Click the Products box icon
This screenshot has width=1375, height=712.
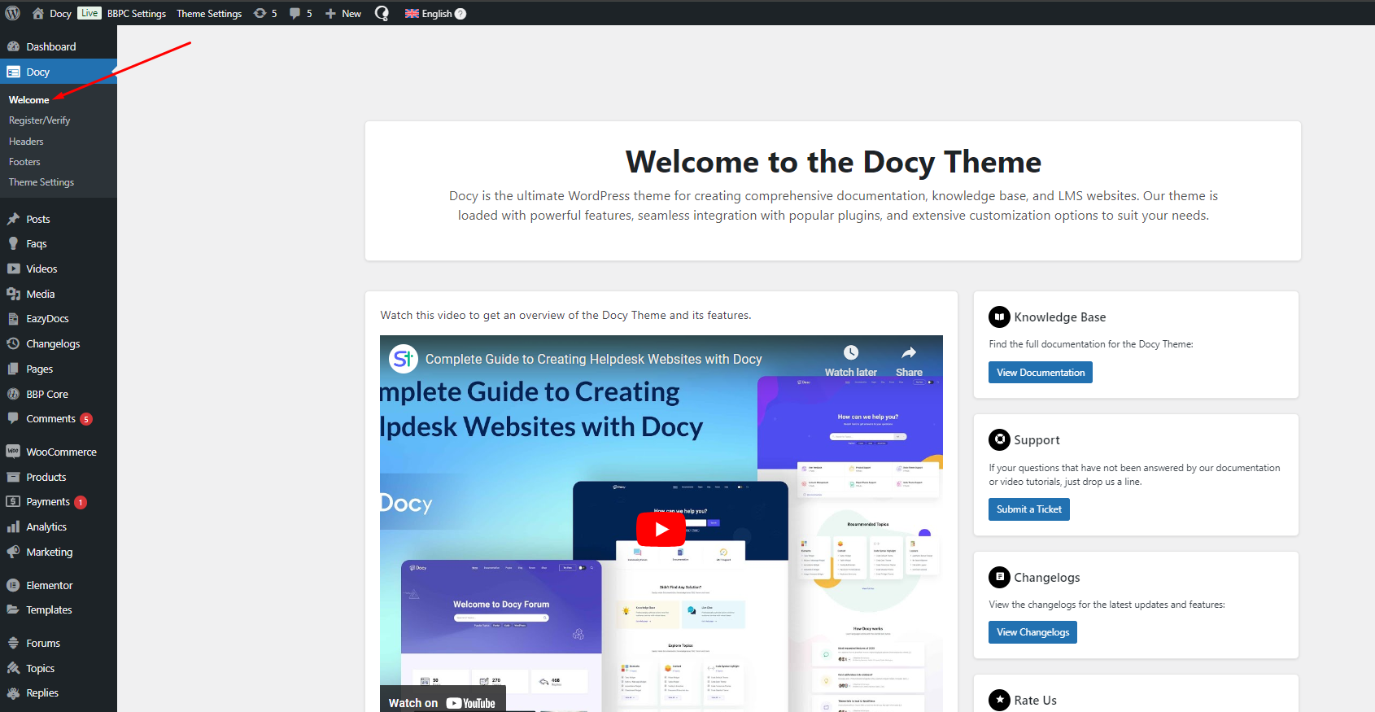click(13, 477)
